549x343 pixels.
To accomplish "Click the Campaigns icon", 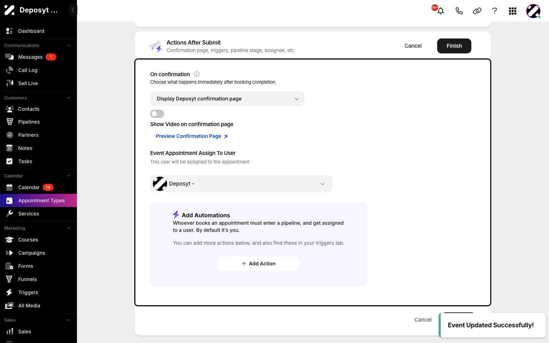I will tap(10, 253).
